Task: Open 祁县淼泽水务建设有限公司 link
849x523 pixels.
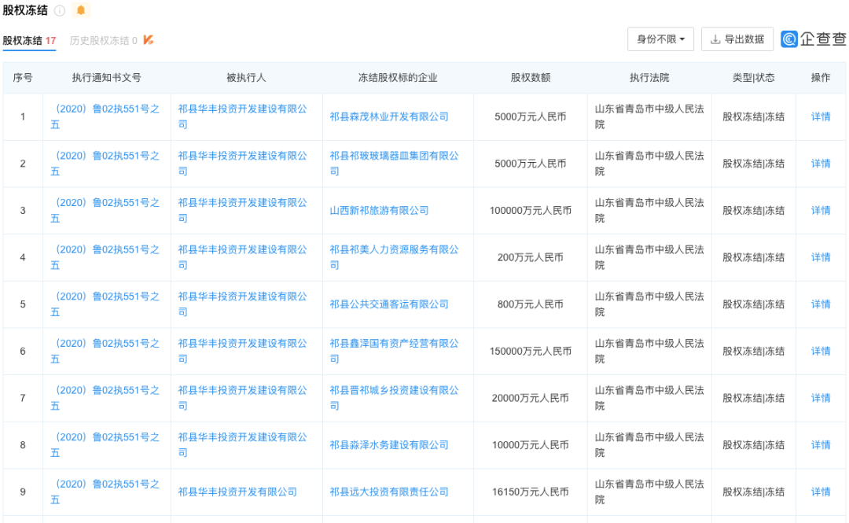Action: pos(389,445)
